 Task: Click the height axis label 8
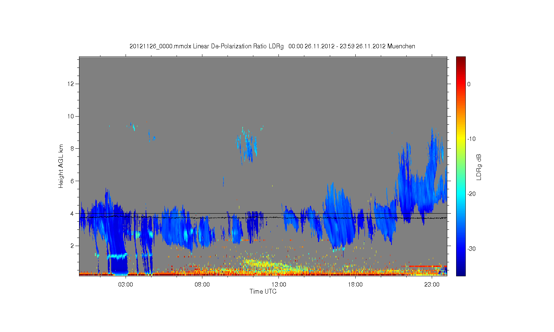[73, 149]
